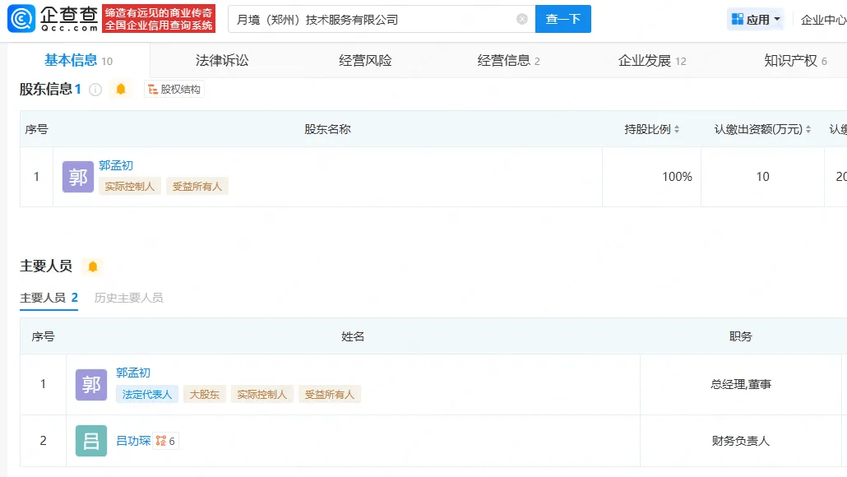
Task: Open the 股权结构 button
Action: coord(174,90)
